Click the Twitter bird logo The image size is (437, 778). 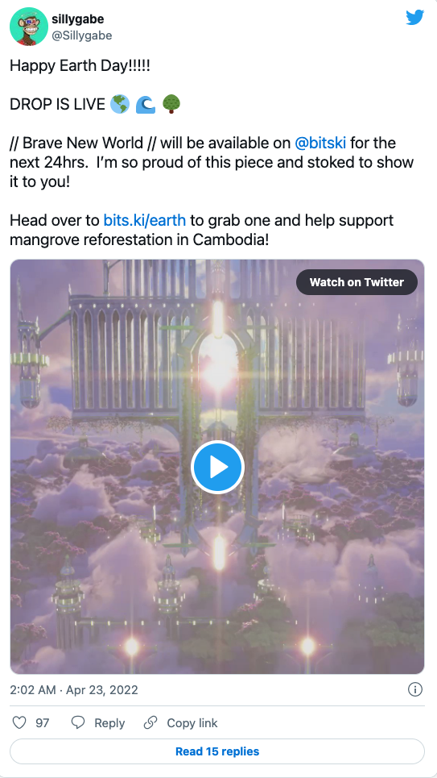pos(414,18)
